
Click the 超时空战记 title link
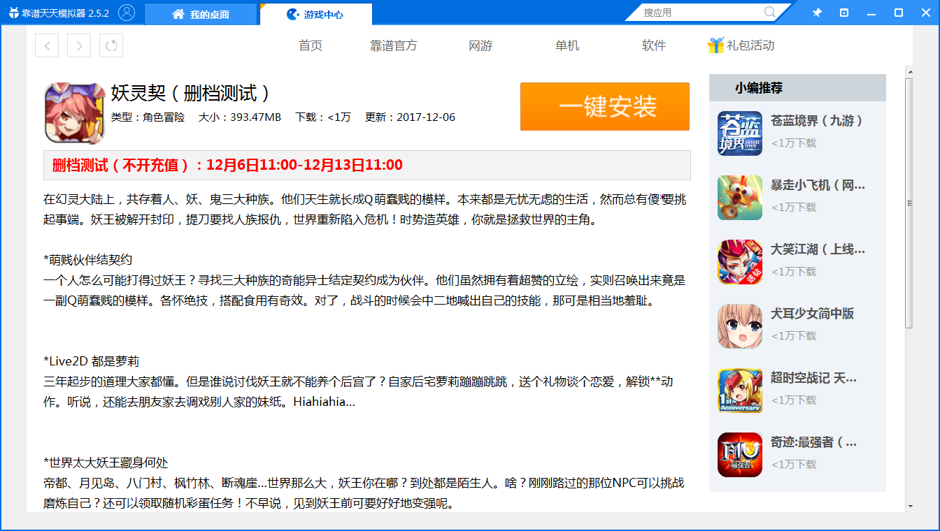pyautogui.click(x=813, y=378)
